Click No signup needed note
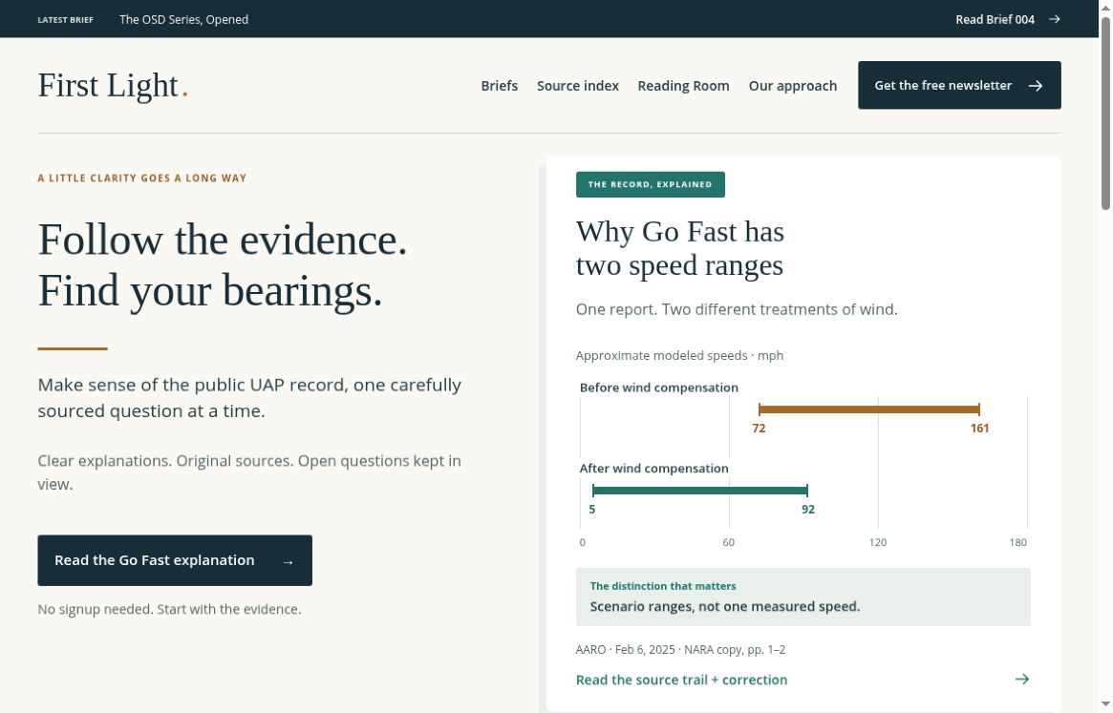Screen dimensions: 1113x713 170,609
